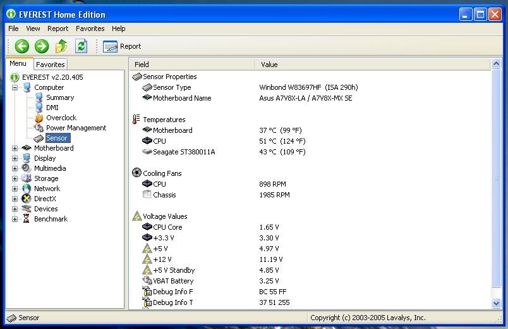Viewport: 508px width, 329px height.
Task: Click the Cooling Fans fan icon
Action: 136,173
